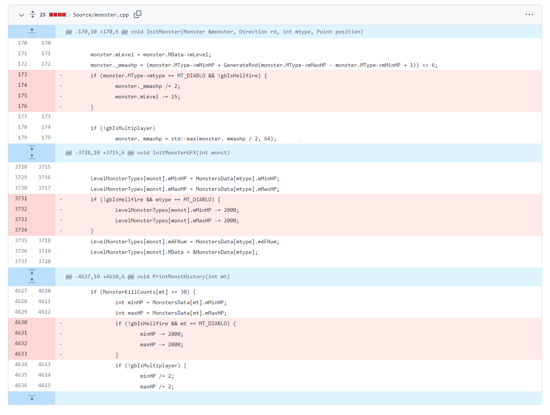Click the deleted line monster.mLevel -= 15;
550x415 pixels.
click(147, 97)
